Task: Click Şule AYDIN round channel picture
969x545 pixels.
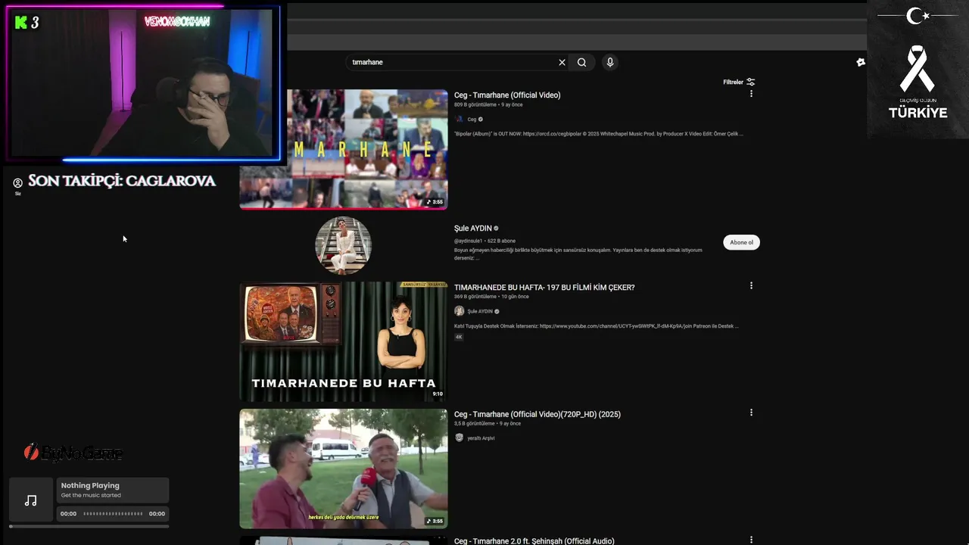Action: point(343,245)
